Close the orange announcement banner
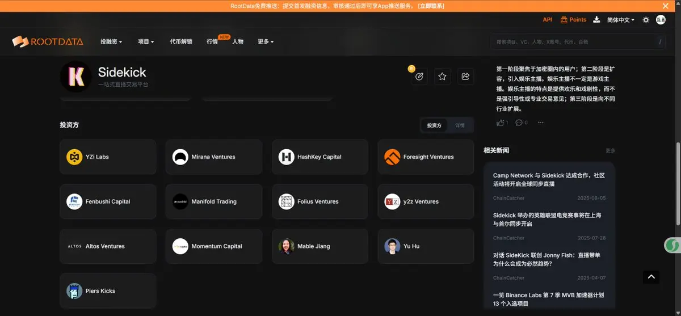The width and height of the screenshot is (681, 316). [x=666, y=6]
